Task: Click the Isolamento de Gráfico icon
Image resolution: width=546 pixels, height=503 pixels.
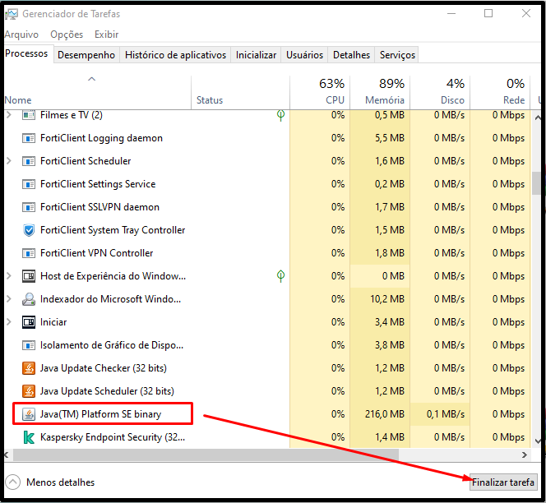Action: (29, 345)
